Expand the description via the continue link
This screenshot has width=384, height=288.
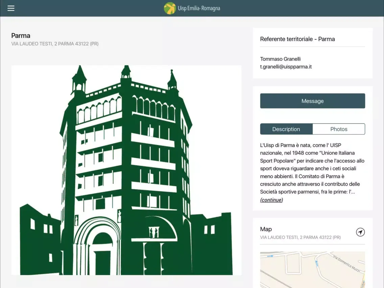coord(271,200)
